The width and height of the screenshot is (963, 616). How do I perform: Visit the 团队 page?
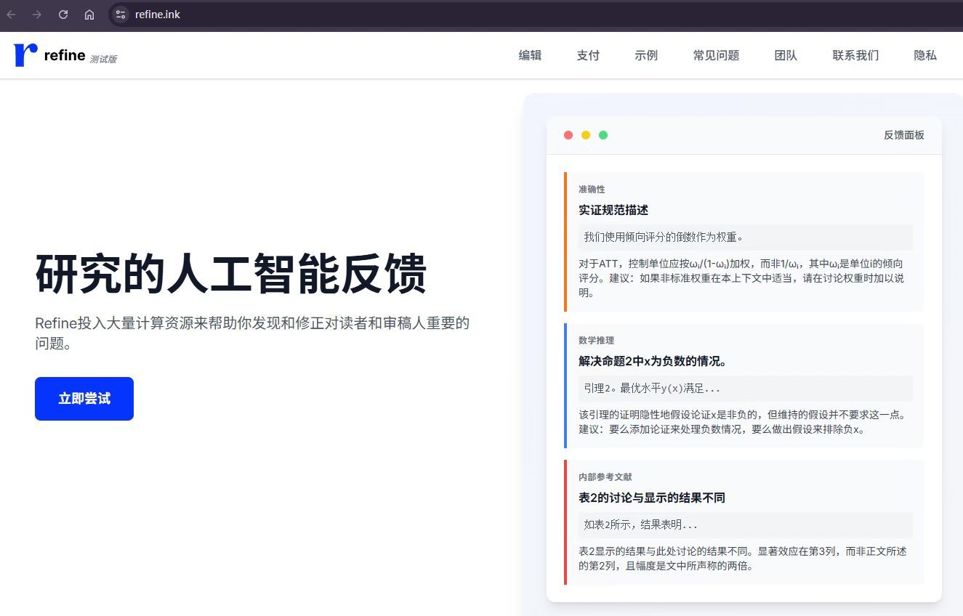[786, 55]
